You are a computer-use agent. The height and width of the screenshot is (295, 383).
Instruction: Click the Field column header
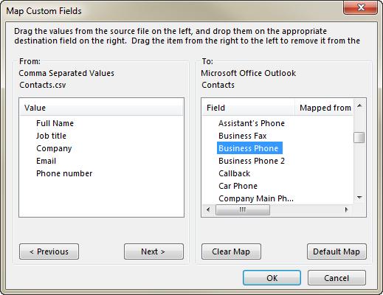coord(249,108)
